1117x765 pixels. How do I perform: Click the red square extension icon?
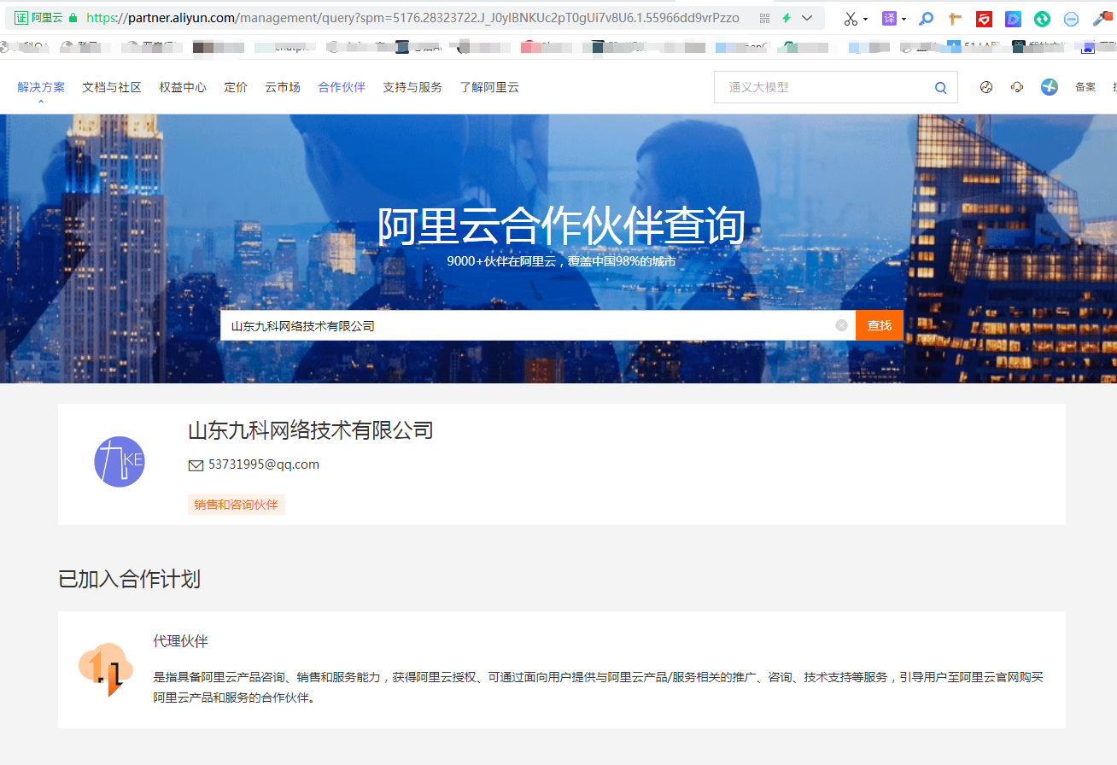pos(985,19)
